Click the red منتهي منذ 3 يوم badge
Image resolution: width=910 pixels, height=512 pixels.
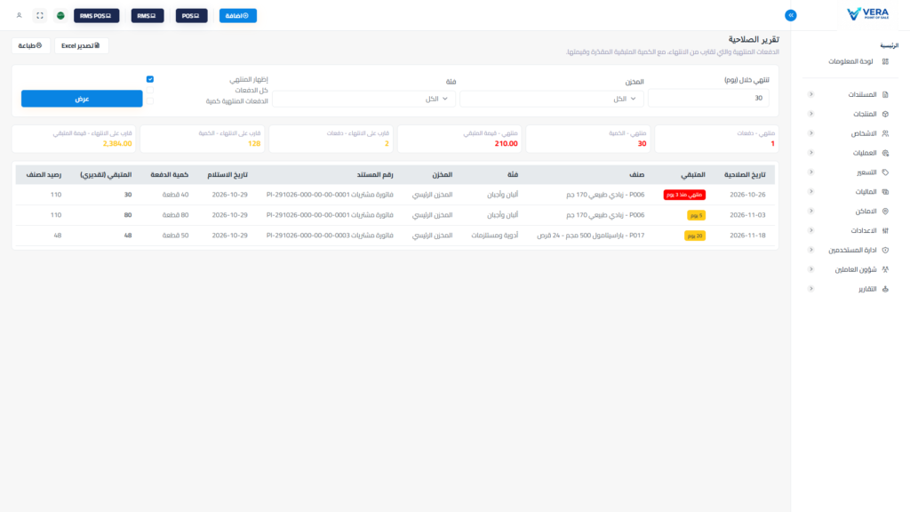click(684, 195)
